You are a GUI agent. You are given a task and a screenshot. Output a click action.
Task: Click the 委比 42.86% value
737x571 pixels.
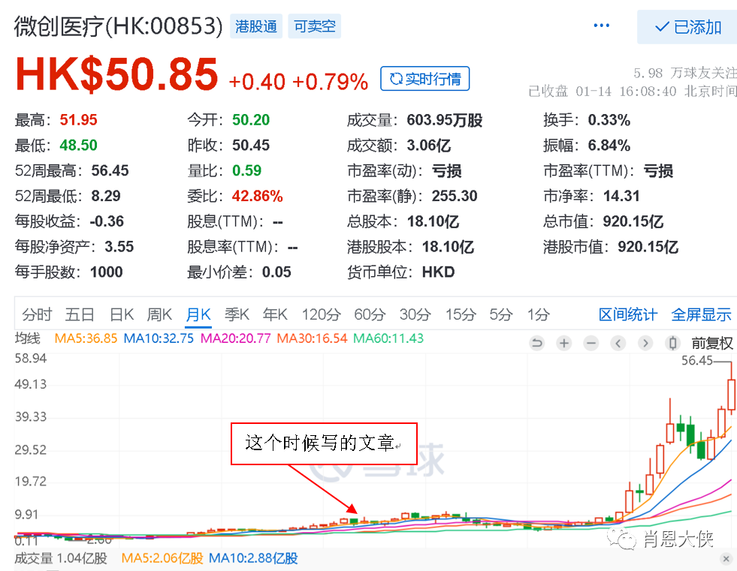(258, 196)
